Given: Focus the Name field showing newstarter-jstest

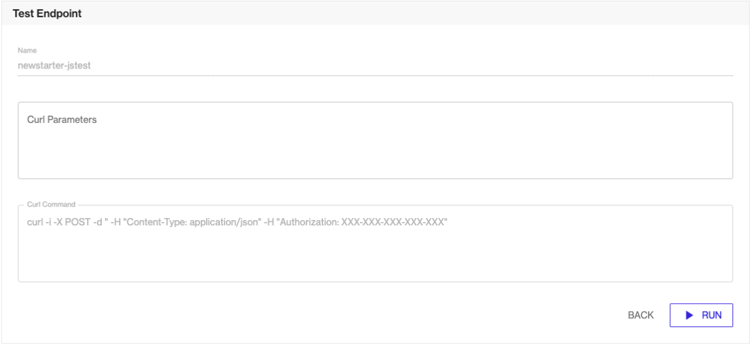Looking at the screenshot, I should click(375, 65).
